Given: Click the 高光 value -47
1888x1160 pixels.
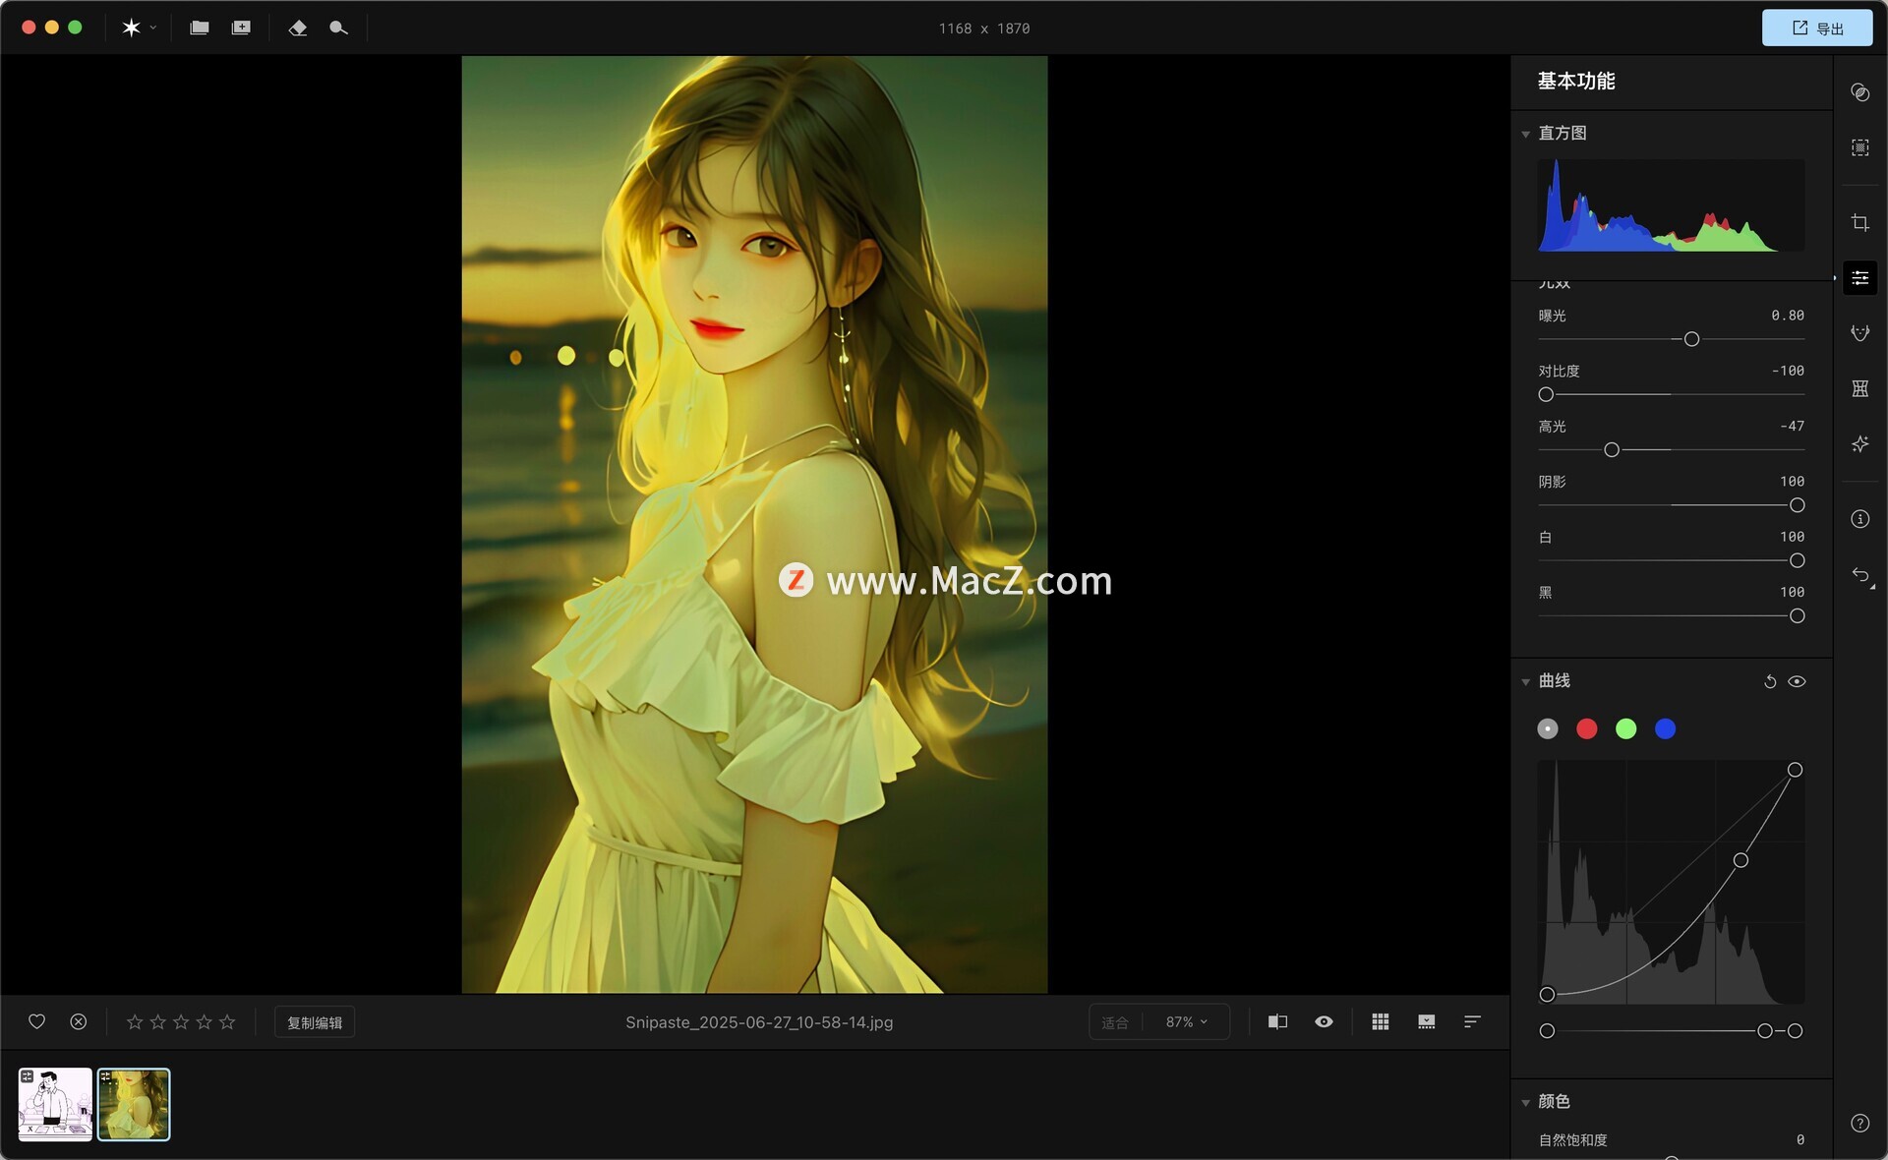Looking at the screenshot, I should [1792, 426].
